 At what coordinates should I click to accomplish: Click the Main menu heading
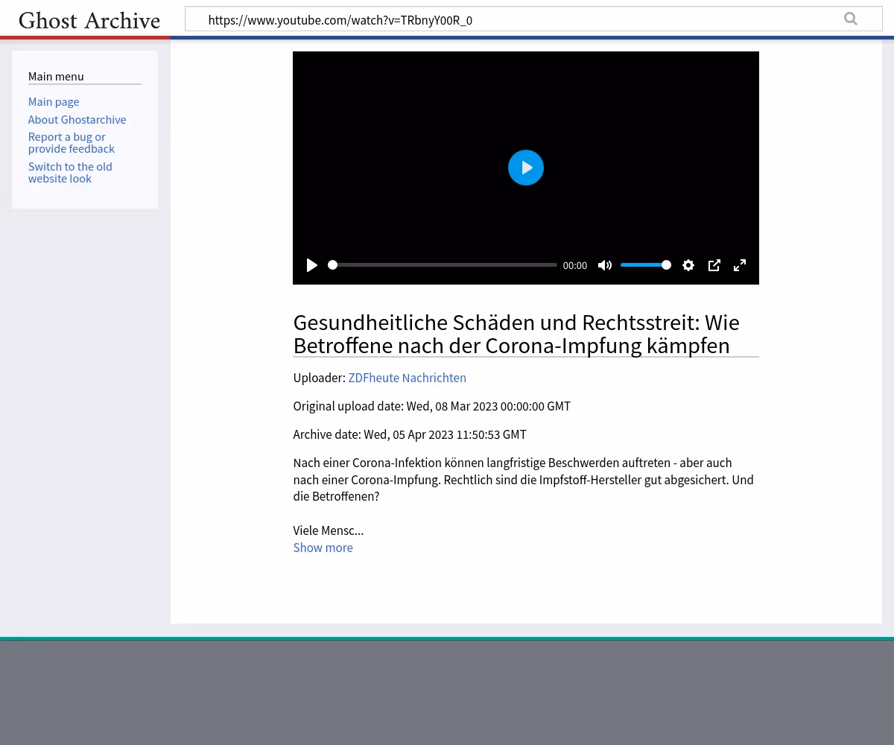coord(56,76)
